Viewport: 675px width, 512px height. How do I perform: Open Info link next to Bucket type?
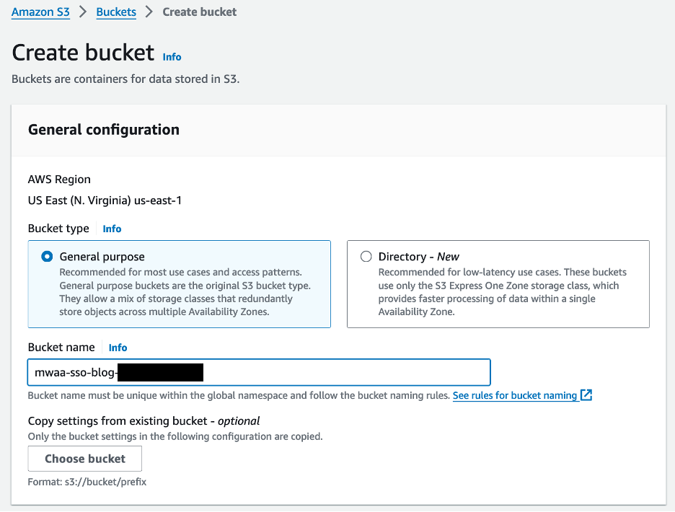click(112, 229)
